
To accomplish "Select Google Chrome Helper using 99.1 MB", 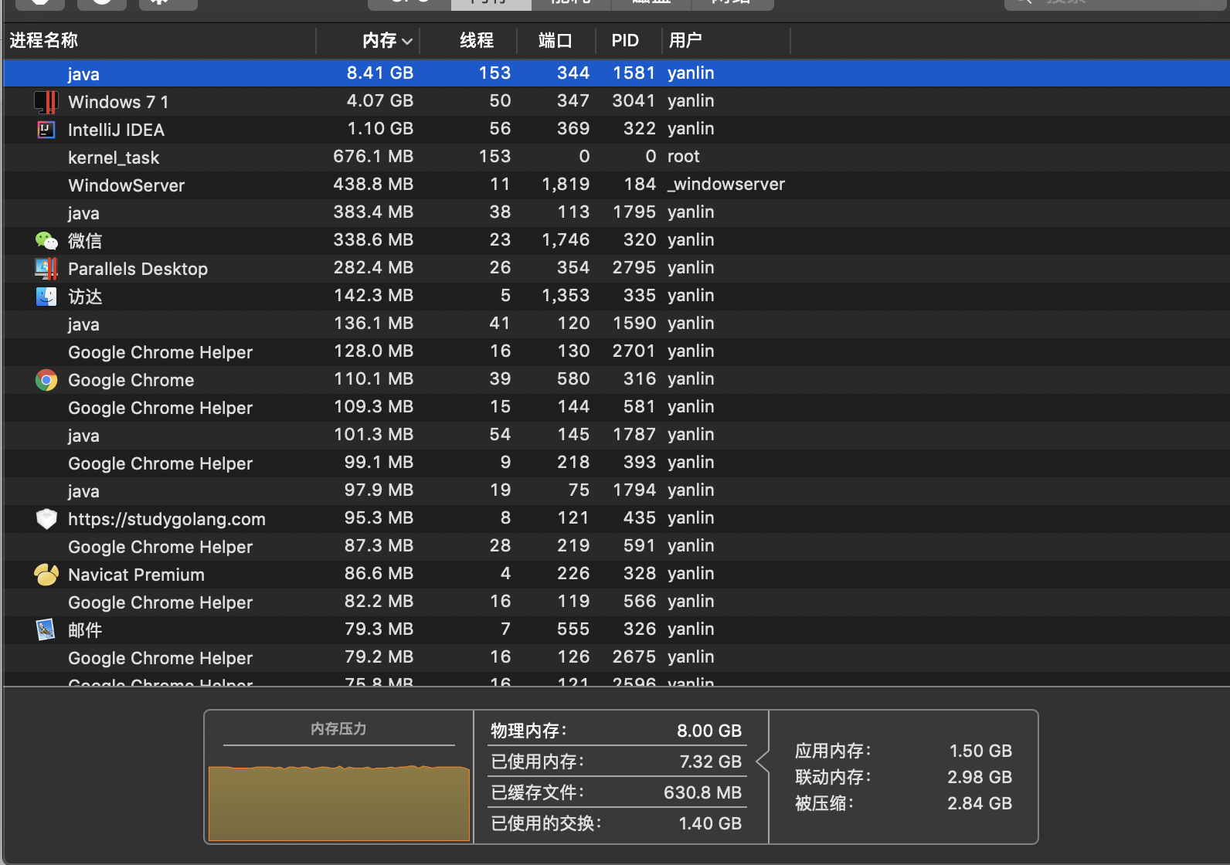I will [x=617, y=463].
